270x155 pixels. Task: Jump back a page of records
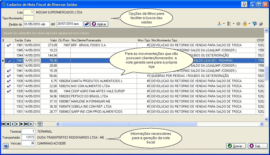coord(8,124)
